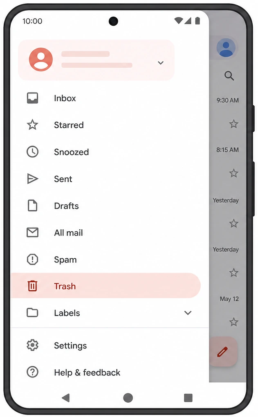
Task: Click the red account avatar in drawer header
Action: [41, 60]
